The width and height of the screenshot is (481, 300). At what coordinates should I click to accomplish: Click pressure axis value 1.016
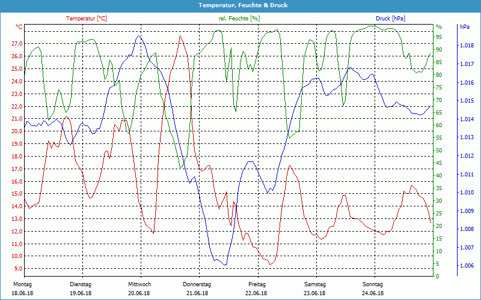click(x=467, y=82)
